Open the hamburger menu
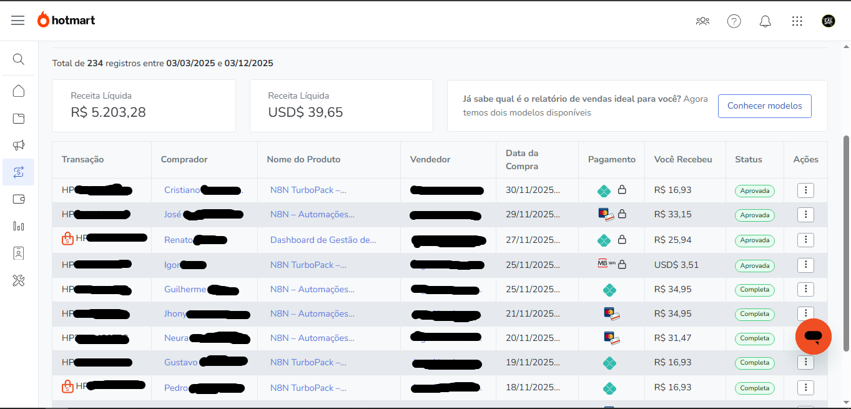This screenshot has width=851, height=409. 18,21
